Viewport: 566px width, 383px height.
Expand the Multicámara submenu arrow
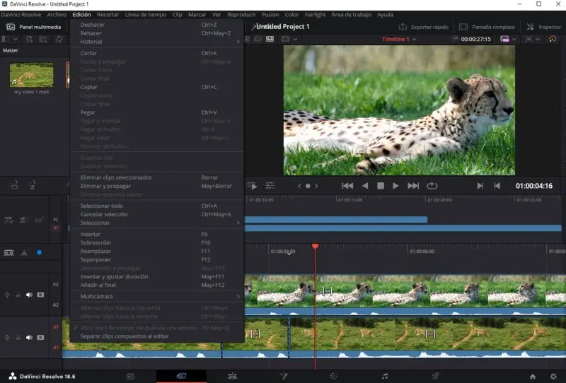click(x=238, y=297)
